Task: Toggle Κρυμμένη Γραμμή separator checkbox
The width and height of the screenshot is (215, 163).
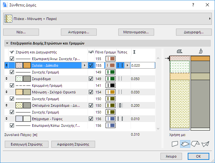Action: tap(12, 85)
